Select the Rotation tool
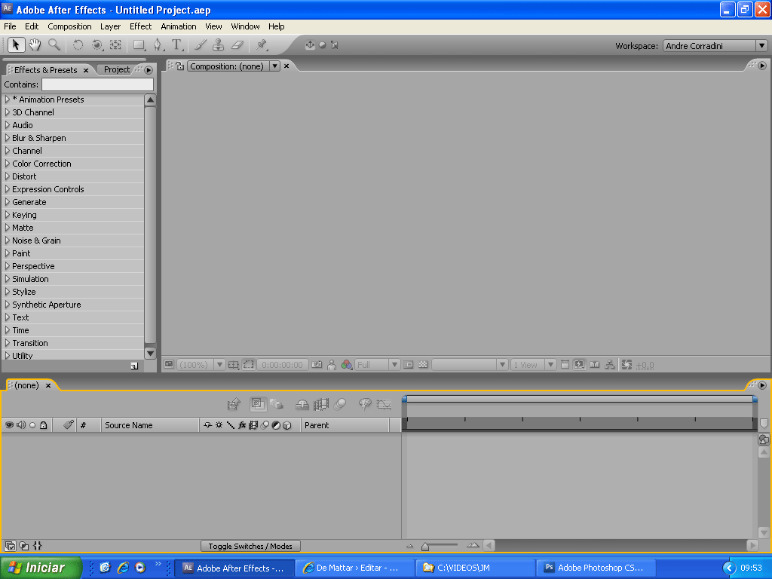Viewport: 772px width, 579px height. [78, 45]
